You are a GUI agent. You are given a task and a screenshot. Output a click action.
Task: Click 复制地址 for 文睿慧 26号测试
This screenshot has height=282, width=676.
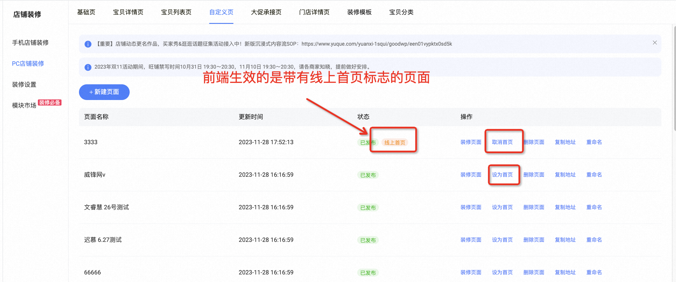pos(565,207)
